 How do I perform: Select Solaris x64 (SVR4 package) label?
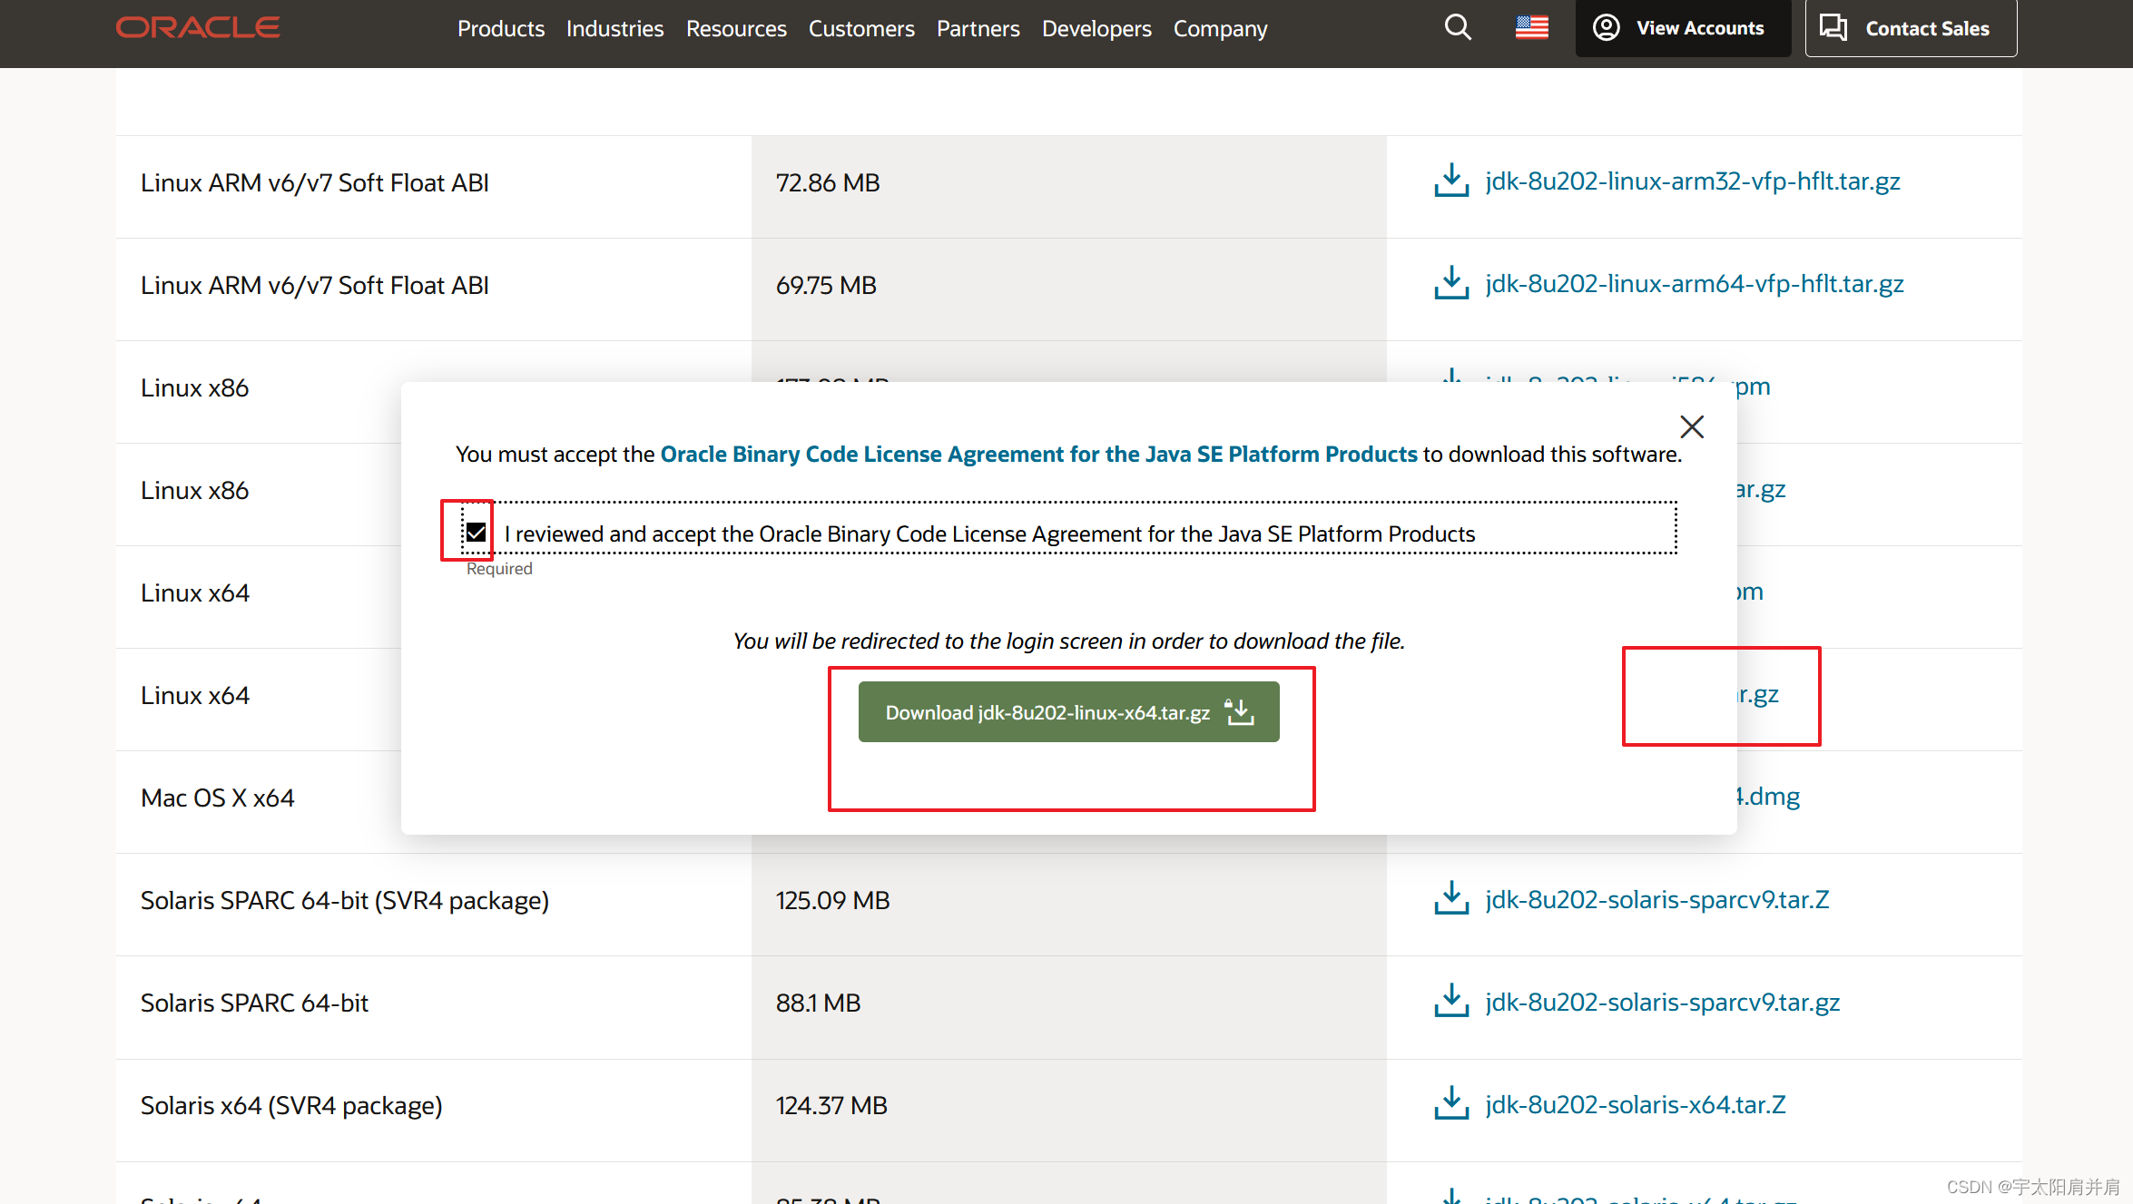(x=291, y=1106)
